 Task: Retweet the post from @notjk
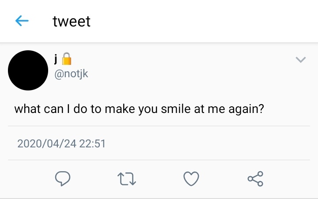(127, 179)
